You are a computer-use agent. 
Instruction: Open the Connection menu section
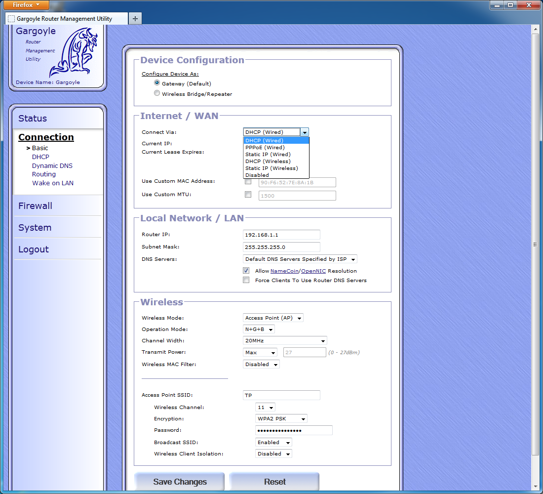coord(46,137)
